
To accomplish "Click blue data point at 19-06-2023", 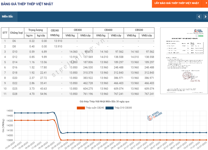I will tap(54, 113).
